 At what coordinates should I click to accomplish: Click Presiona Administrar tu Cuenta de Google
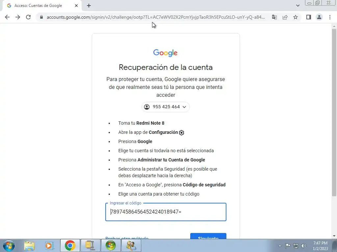(162, 160)
